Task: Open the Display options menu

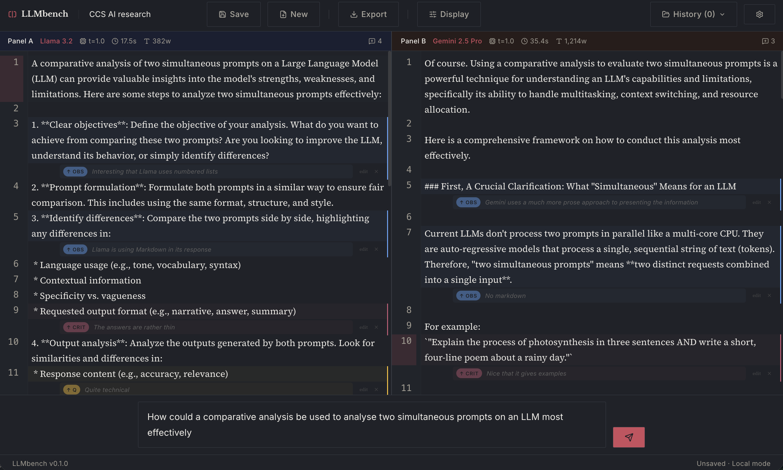Action: (x=449, y=14)
